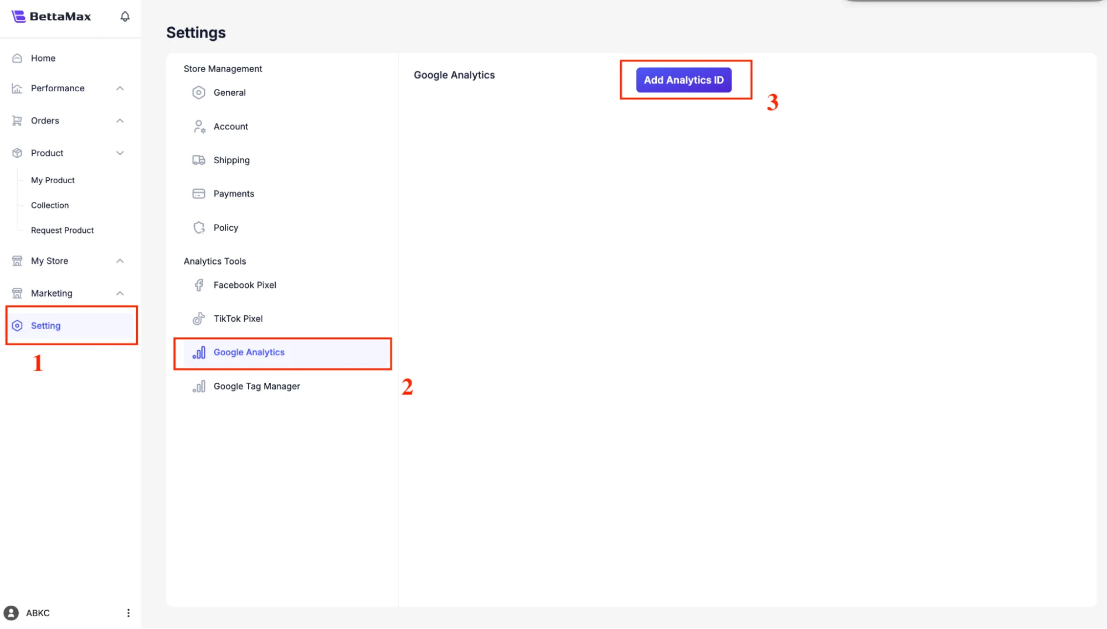Open the three-dot menu beside ABKC
This screenshot has height=629, width=1107.
click(x=128, y=613)
